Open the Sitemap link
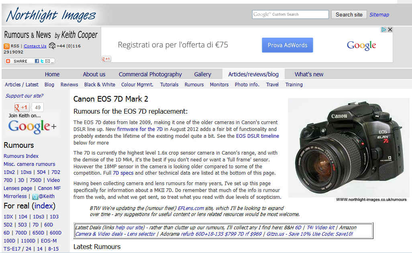 [379, 15]
